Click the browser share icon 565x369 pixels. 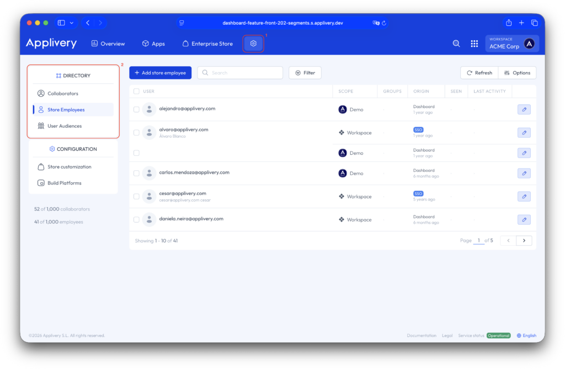[x=509, y=23]
